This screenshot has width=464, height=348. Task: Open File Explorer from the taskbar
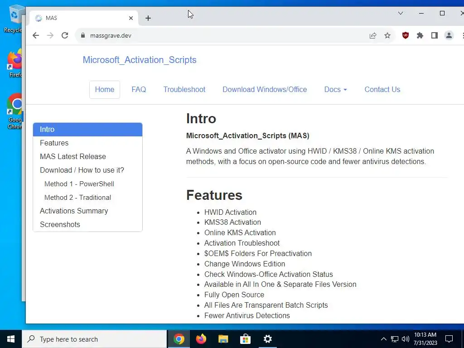click(x=223, y=339)
